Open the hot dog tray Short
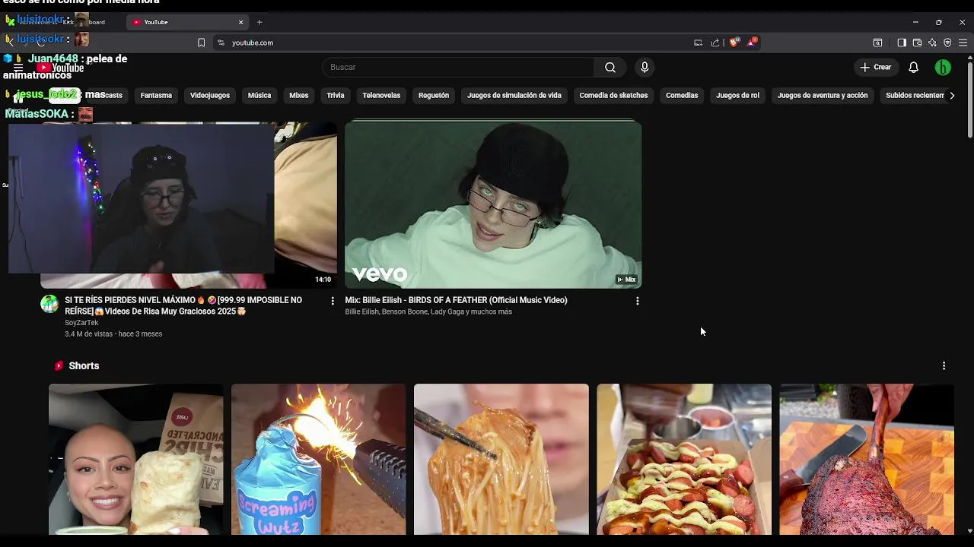Image resolution: width=974 pixels, height=547 pixels. click(684, 460)
